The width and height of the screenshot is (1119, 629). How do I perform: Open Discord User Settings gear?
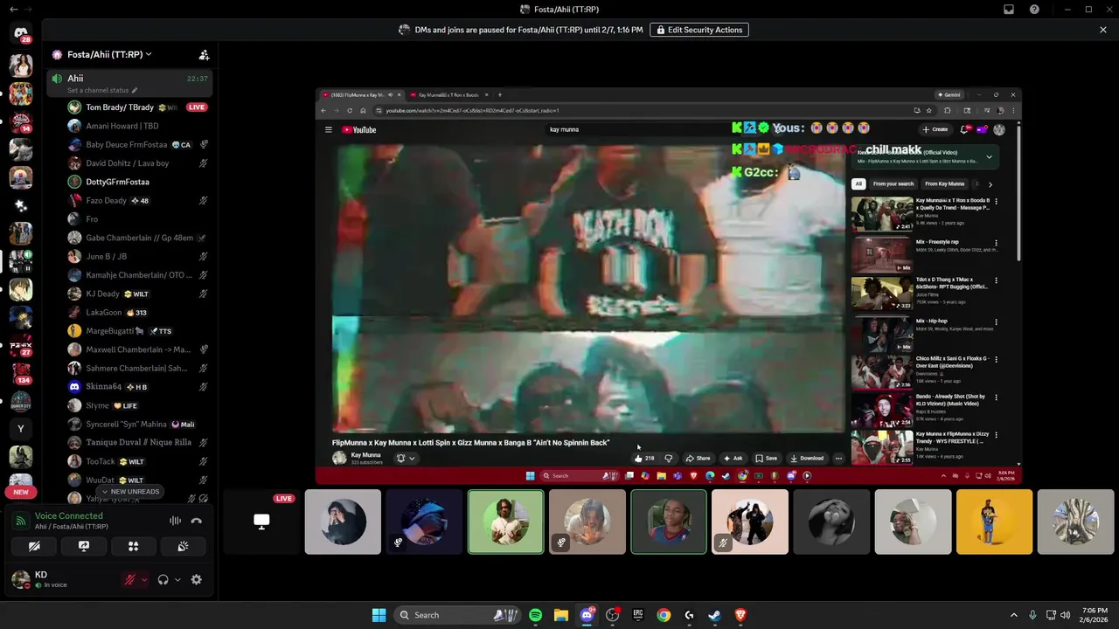pyautogui.click(x=197, y=579)
